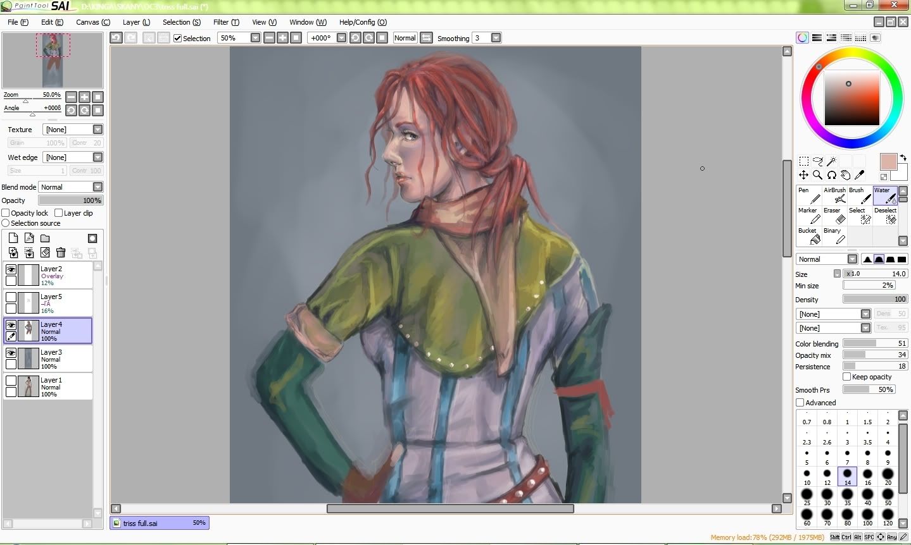Select the AirBrush tool
The width and height of the screenshot is (911, 545).
[834, 195]
